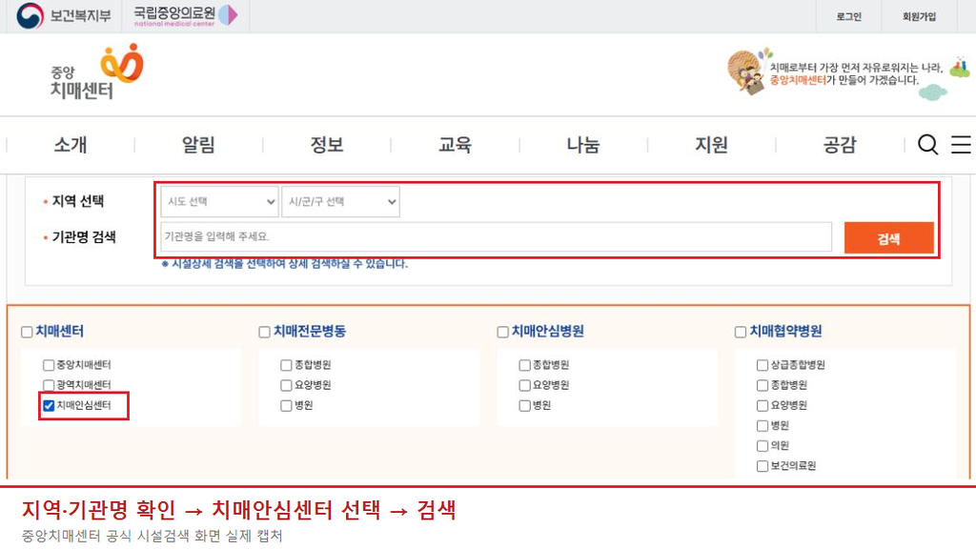
Task: Open the 소개 menu
Action: (71, 145)
